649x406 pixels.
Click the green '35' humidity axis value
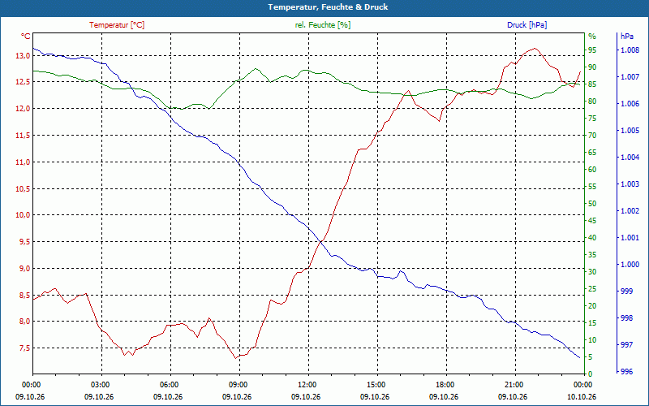click(x=592, y=255)
